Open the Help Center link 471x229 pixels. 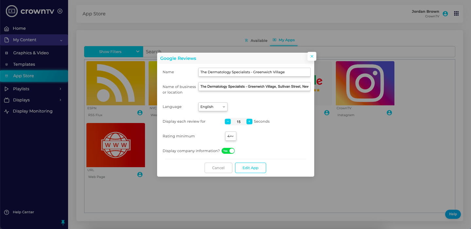(23, 212)
